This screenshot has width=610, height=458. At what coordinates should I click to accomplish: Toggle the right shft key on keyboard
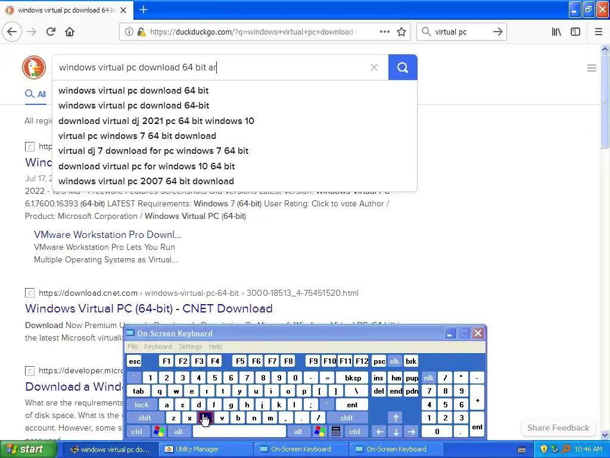tap(347, 418)
